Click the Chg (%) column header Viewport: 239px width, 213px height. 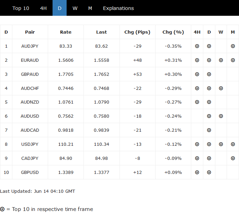coord(173,32)
